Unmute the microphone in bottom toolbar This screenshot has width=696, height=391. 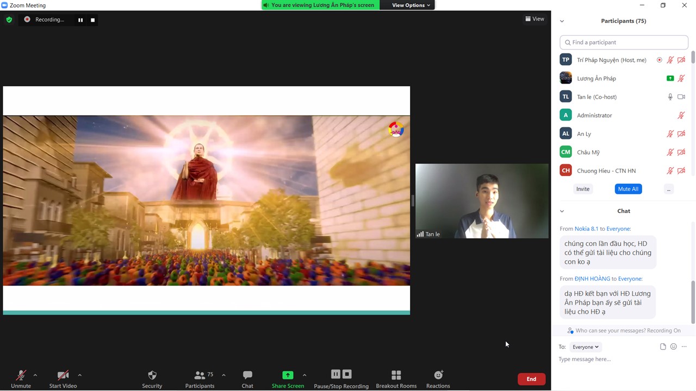coord(21,379)
